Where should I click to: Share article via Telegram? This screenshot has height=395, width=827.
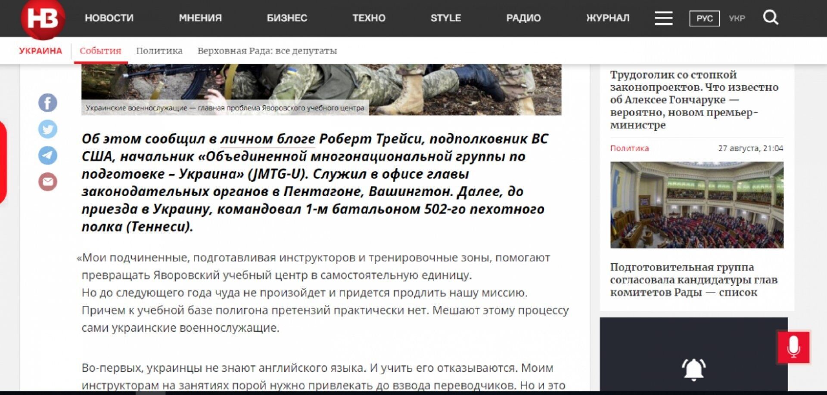tap(48, 155)
